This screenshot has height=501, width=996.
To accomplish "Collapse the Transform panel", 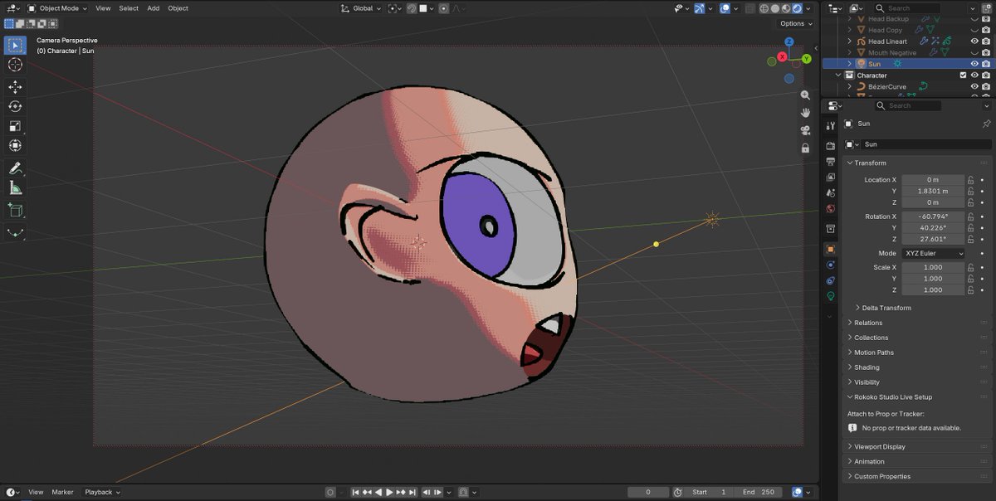I will click(870, 163).
